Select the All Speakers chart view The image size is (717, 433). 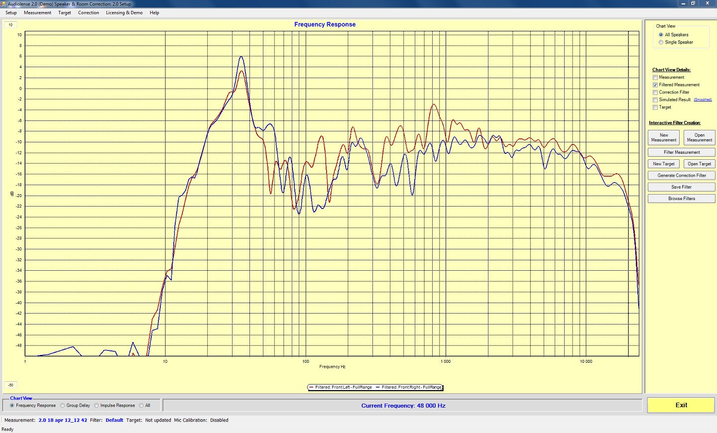pos(661,35)
